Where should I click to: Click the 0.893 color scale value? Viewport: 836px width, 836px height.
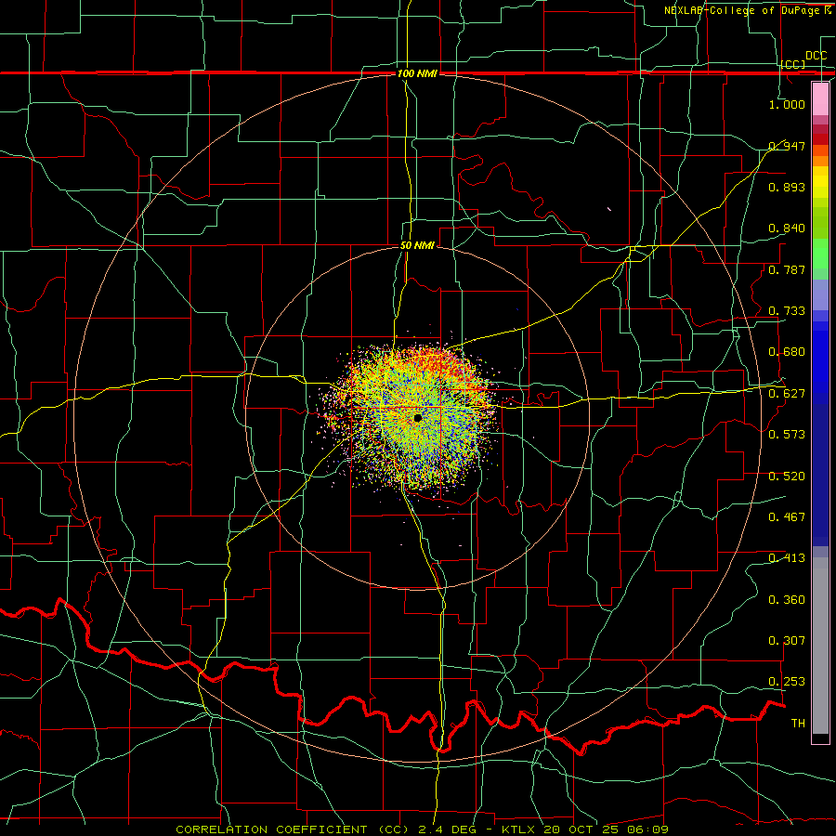pos(787,187)
